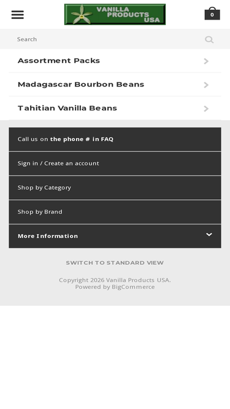Expand the More Information section
The image size is (230, 409).
(x=115, y=236)
